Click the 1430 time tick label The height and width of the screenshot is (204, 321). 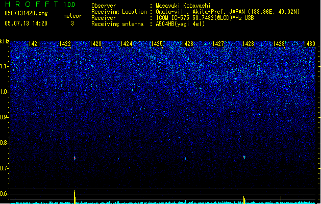click(x=309, y=44)
